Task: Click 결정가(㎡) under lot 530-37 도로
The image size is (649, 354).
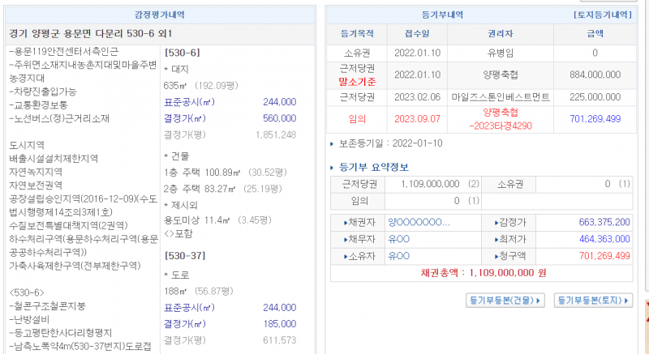Action: pyautogui.click(x=189, y=323)
